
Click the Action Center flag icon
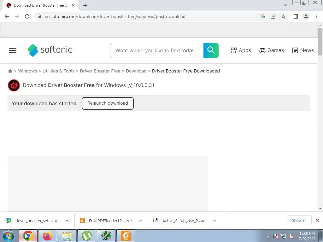[x=276, y=236]
